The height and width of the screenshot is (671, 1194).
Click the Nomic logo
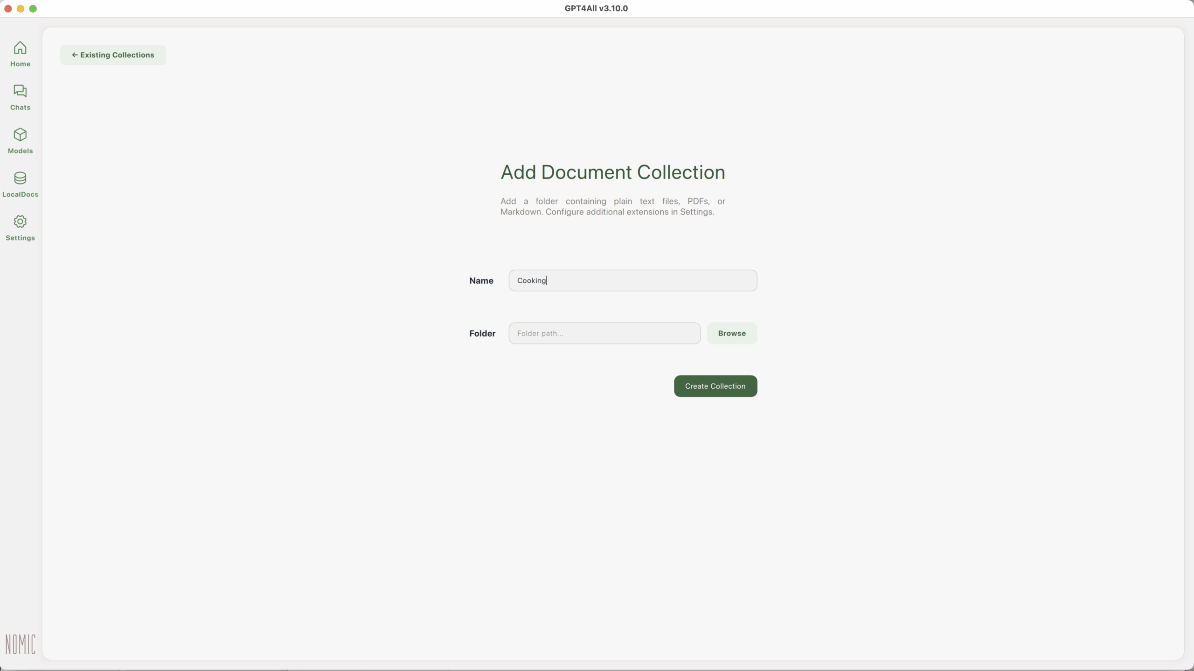pos(20,644)
